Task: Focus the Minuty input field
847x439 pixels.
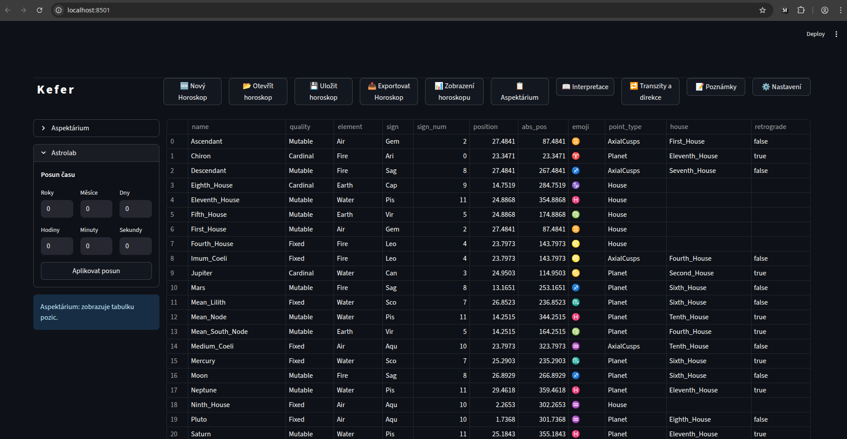Action: (x=96, y=246)
